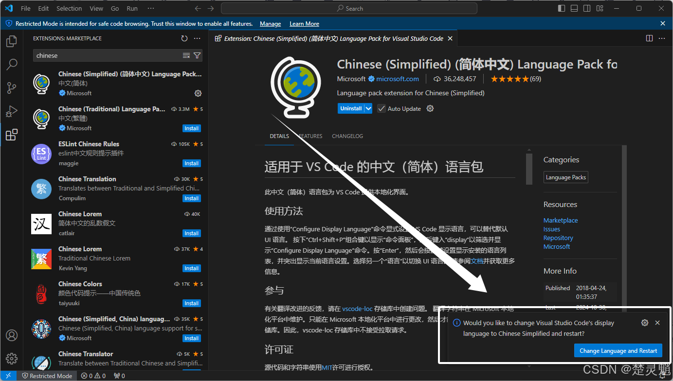Split the editor to the right
This screenshot has height=381, width=673.
[x=649, y=38]
